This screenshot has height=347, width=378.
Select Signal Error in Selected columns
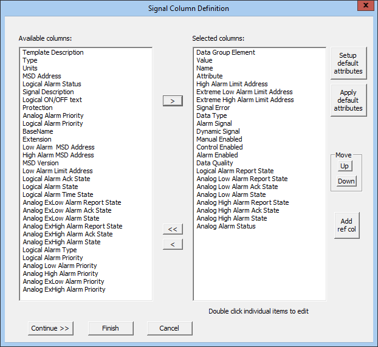pyautogui.click(x=213, y=108)
